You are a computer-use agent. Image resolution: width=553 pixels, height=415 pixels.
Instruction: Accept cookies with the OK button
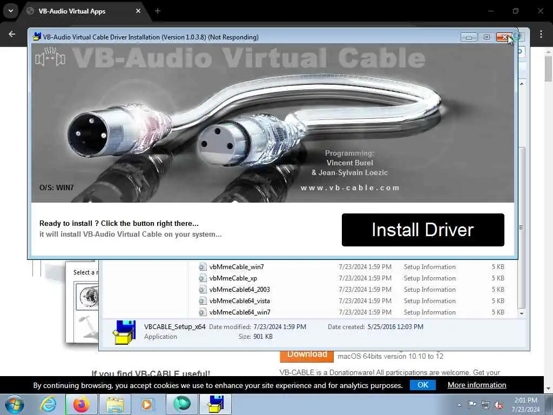pos(422,385)
